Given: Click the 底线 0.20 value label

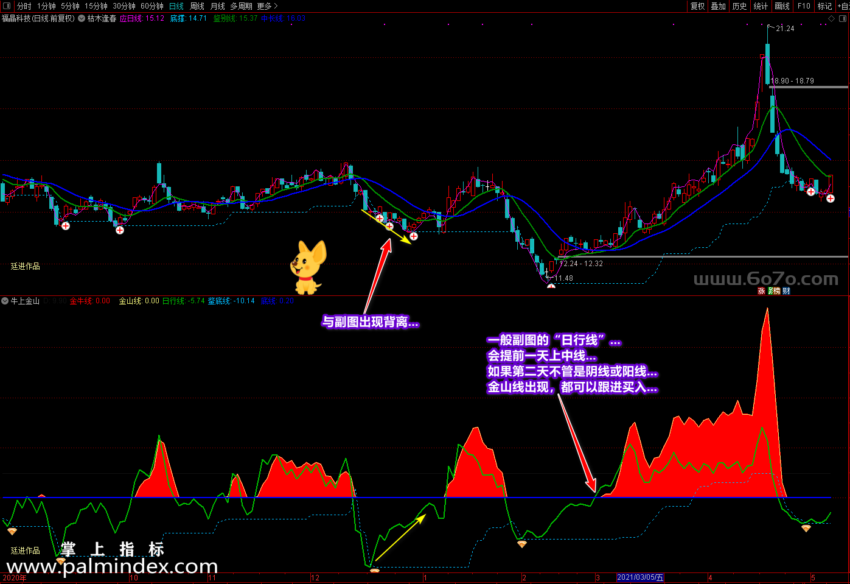Looking at the screenshot, I should 277,301.
